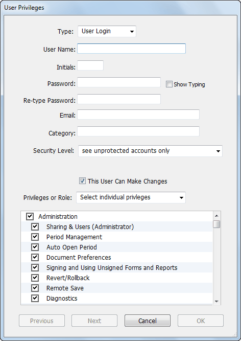
Task: Open the Type dropdown showing User Login
Action: tap(107, 31)
